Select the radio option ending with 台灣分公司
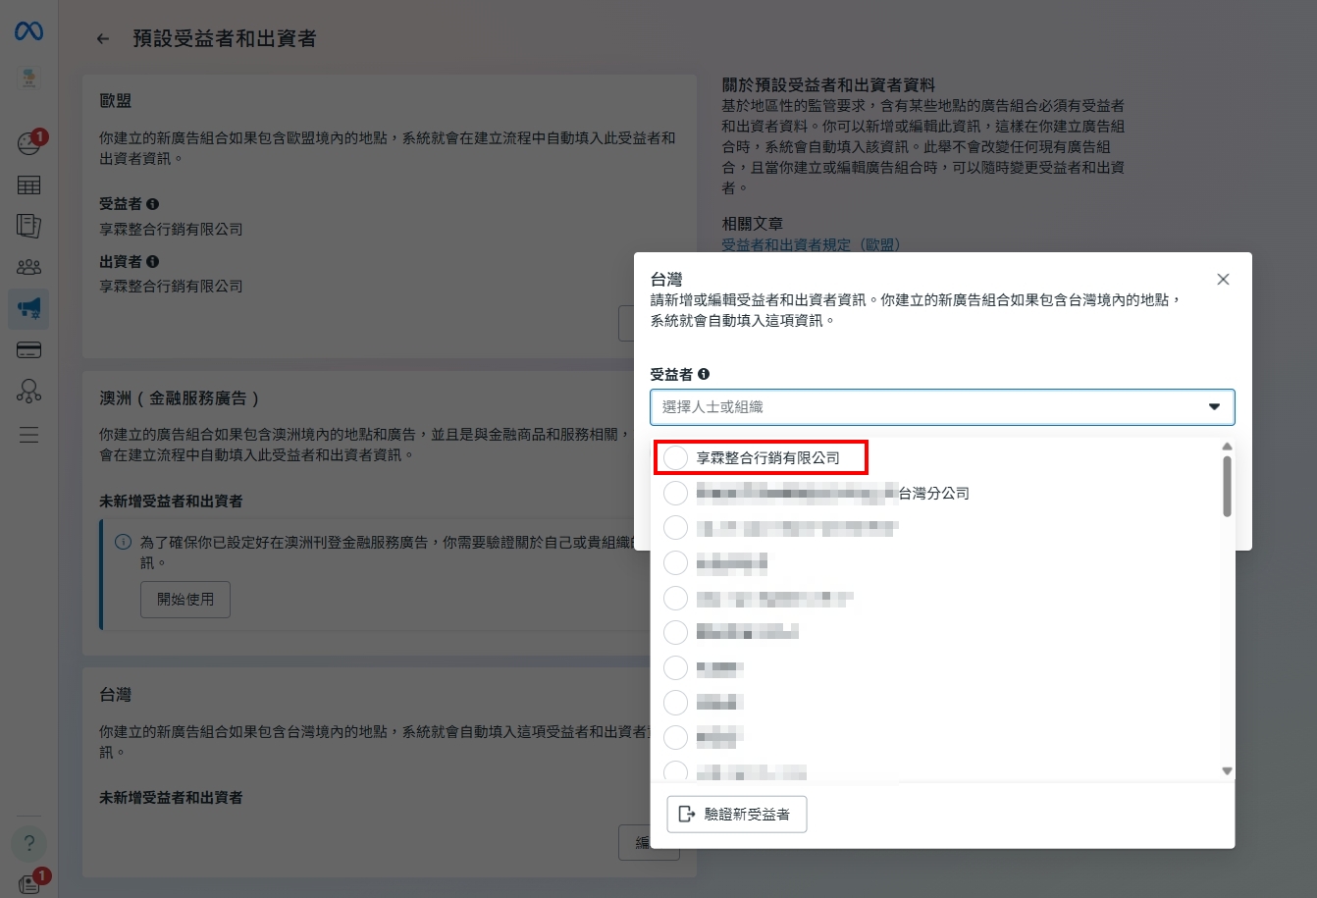The height and width of the screenshot is (898, 1317). click(x=675, y=493)
